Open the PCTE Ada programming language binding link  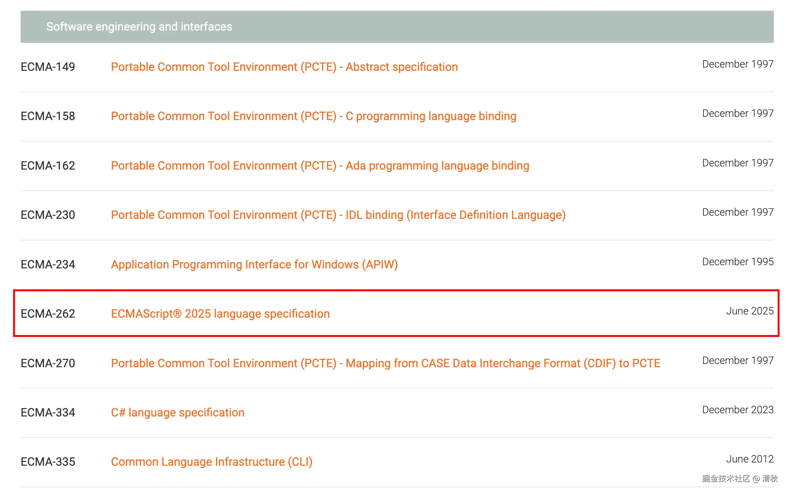coord(320,166)
